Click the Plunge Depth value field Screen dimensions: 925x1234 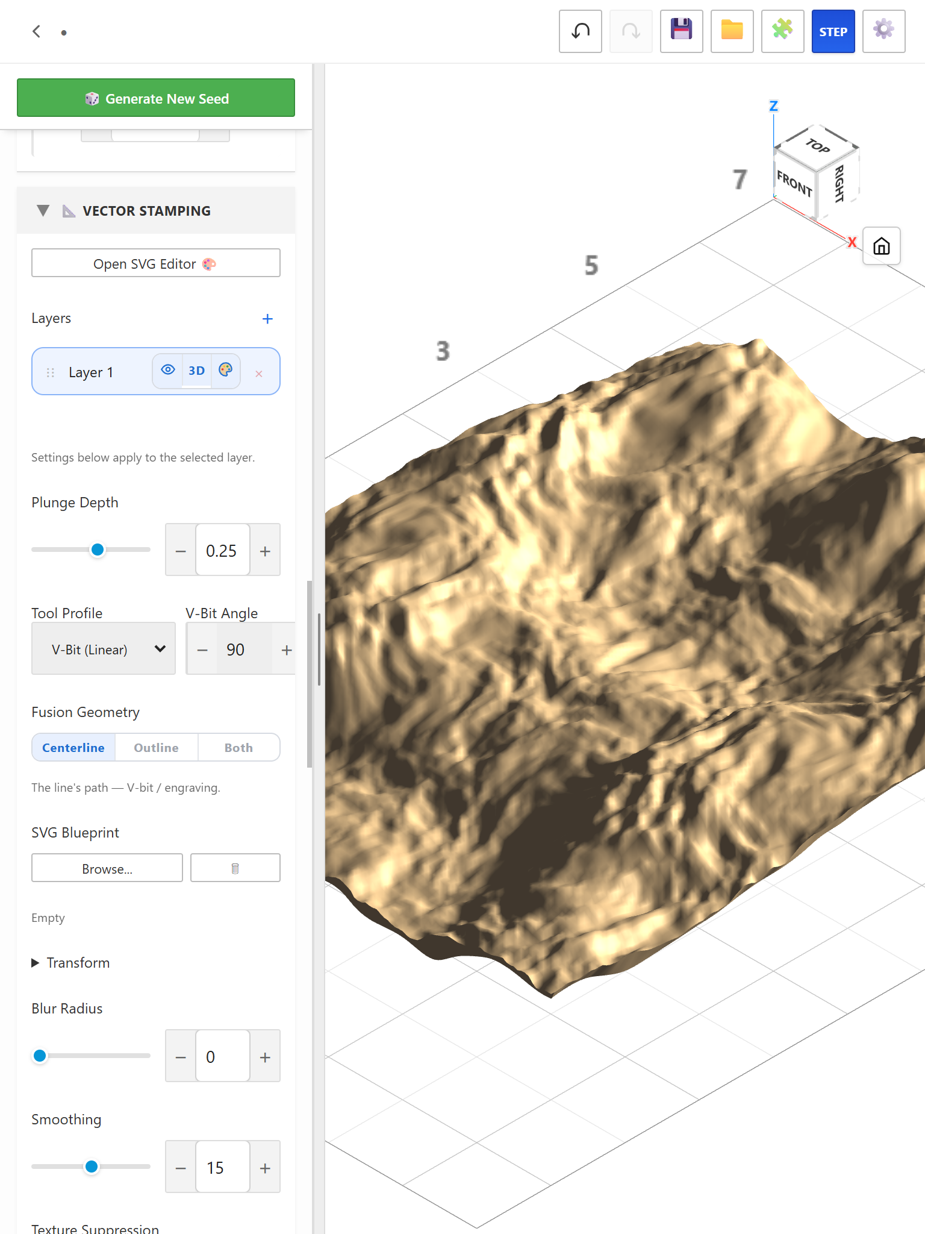click(222, 551)
